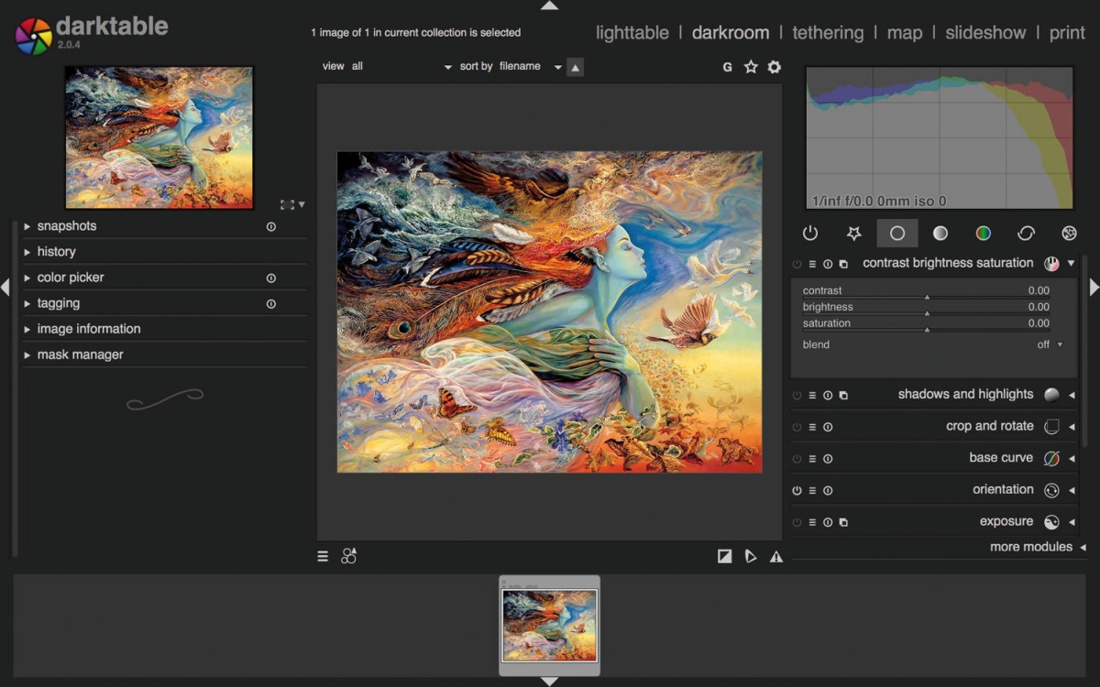This screenshot has height=687, width=1100.
Task: Reset contrast brightness saturation parameters
Action: point(828,264)
